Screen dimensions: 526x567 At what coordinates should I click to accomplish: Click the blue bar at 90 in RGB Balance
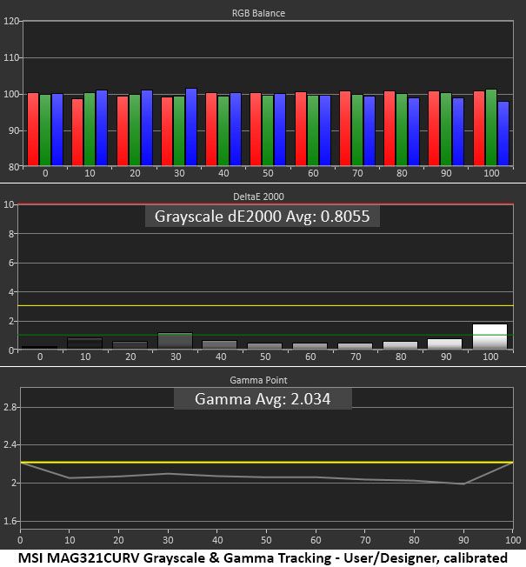[458, 132]
